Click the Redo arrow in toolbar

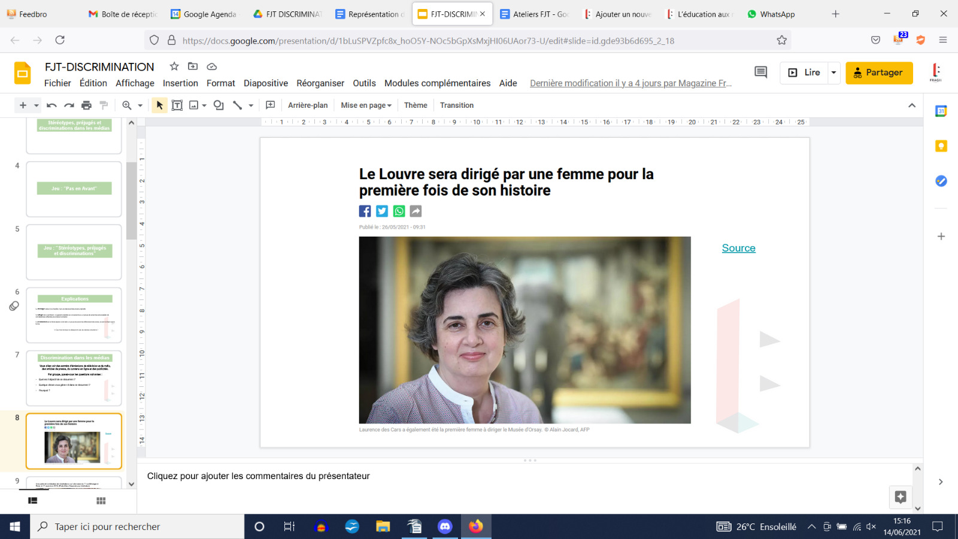click(x=69, y=105)
